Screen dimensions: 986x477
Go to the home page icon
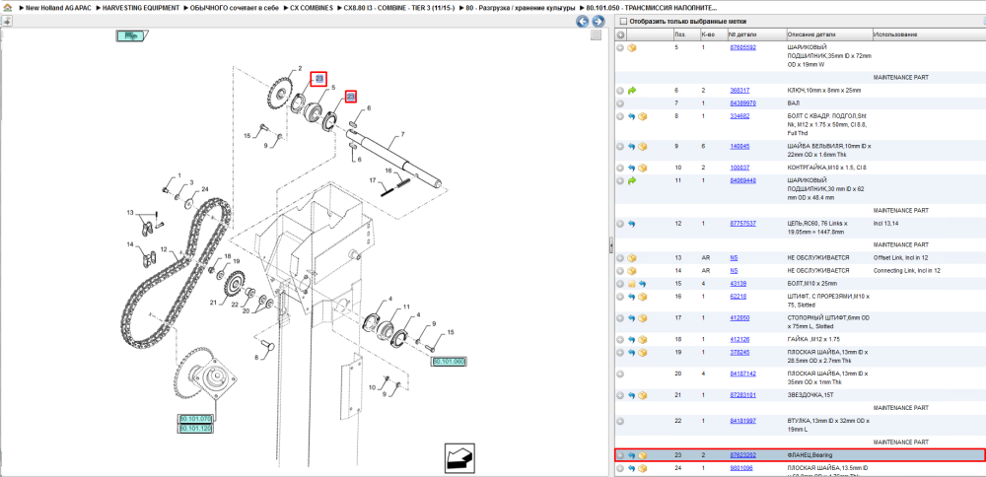(x=8, y=8)
